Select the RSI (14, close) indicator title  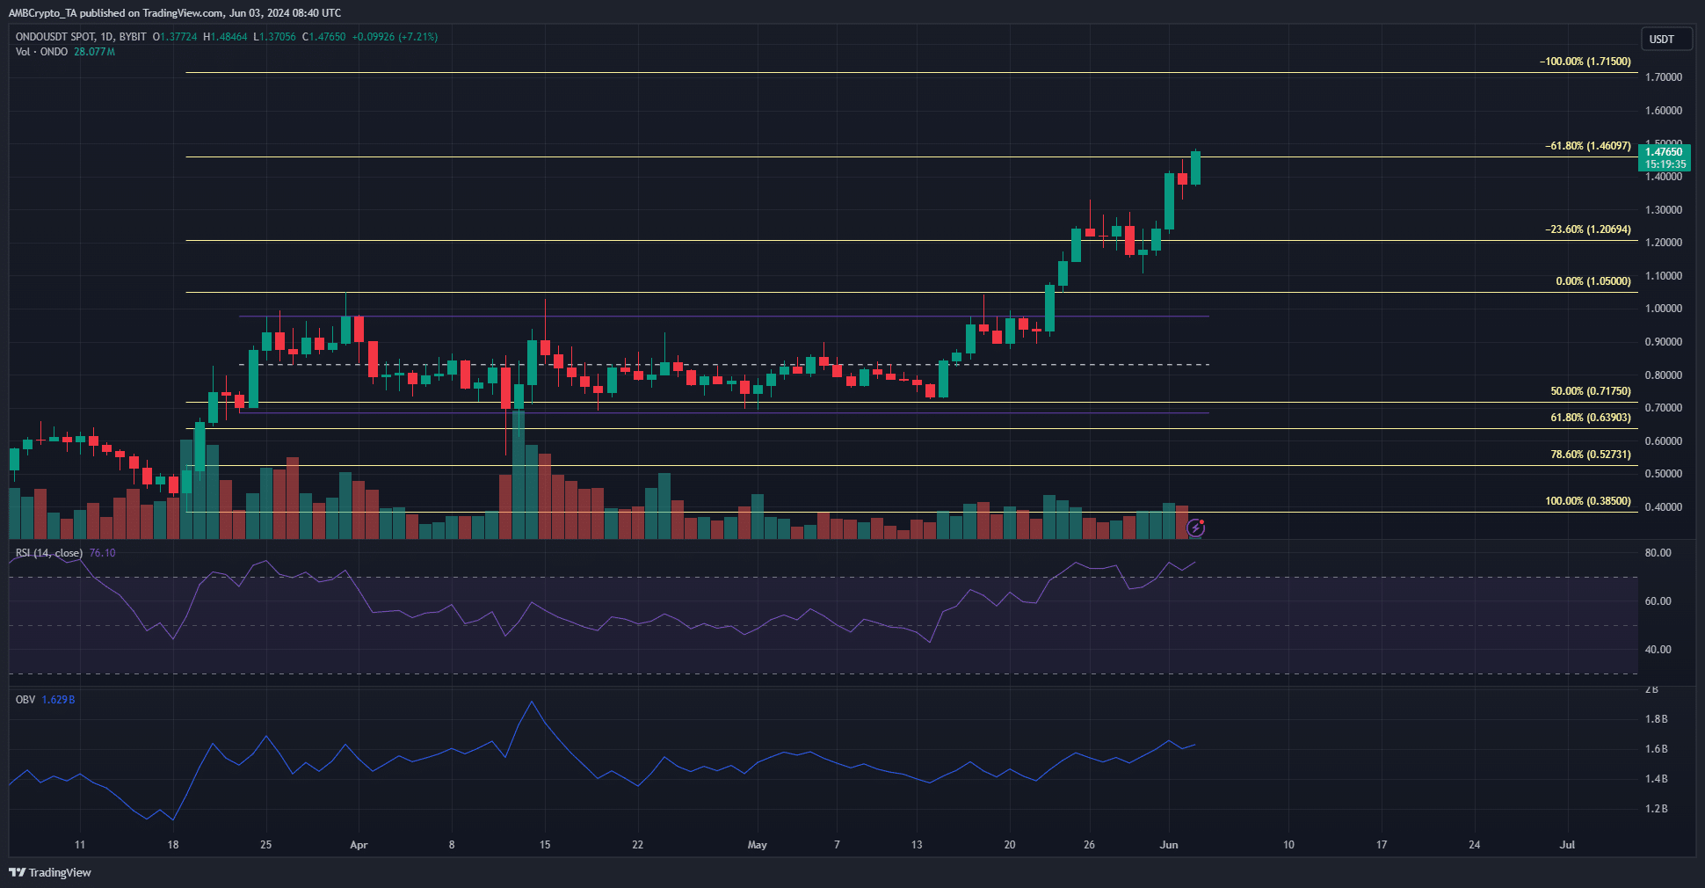pos(49,553)
